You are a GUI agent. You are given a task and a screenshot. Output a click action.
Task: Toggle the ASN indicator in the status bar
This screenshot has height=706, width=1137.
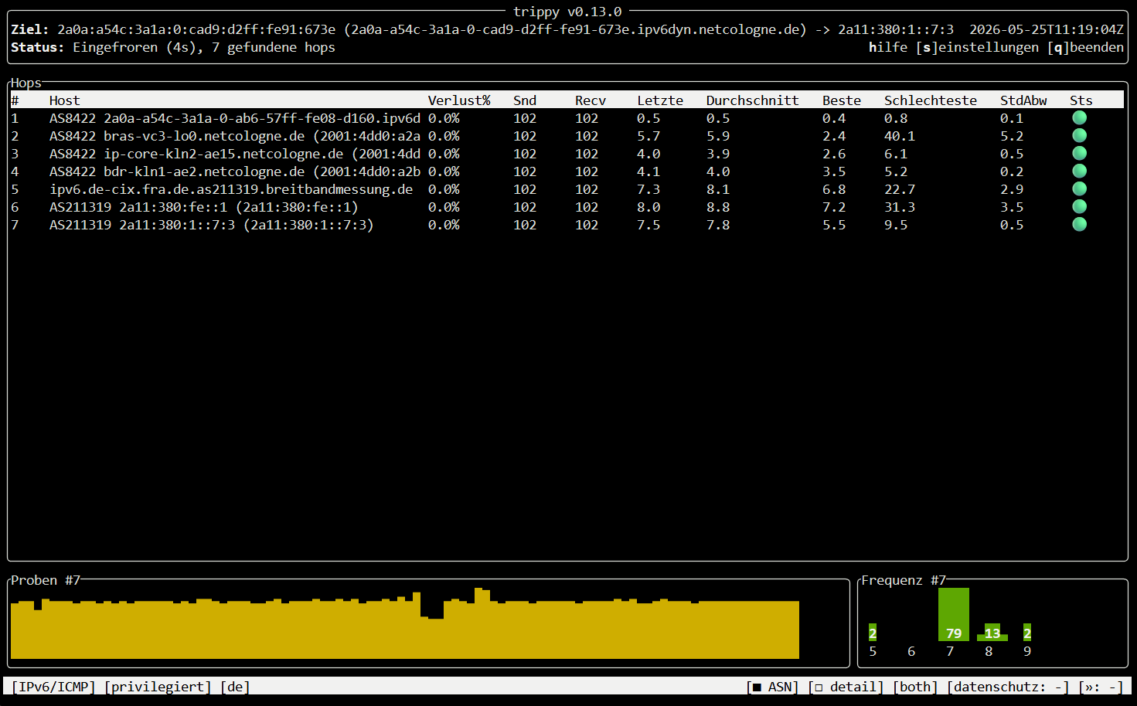tap(772, 687)
